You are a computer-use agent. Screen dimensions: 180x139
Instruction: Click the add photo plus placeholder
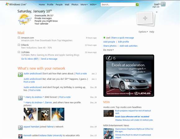145,18
